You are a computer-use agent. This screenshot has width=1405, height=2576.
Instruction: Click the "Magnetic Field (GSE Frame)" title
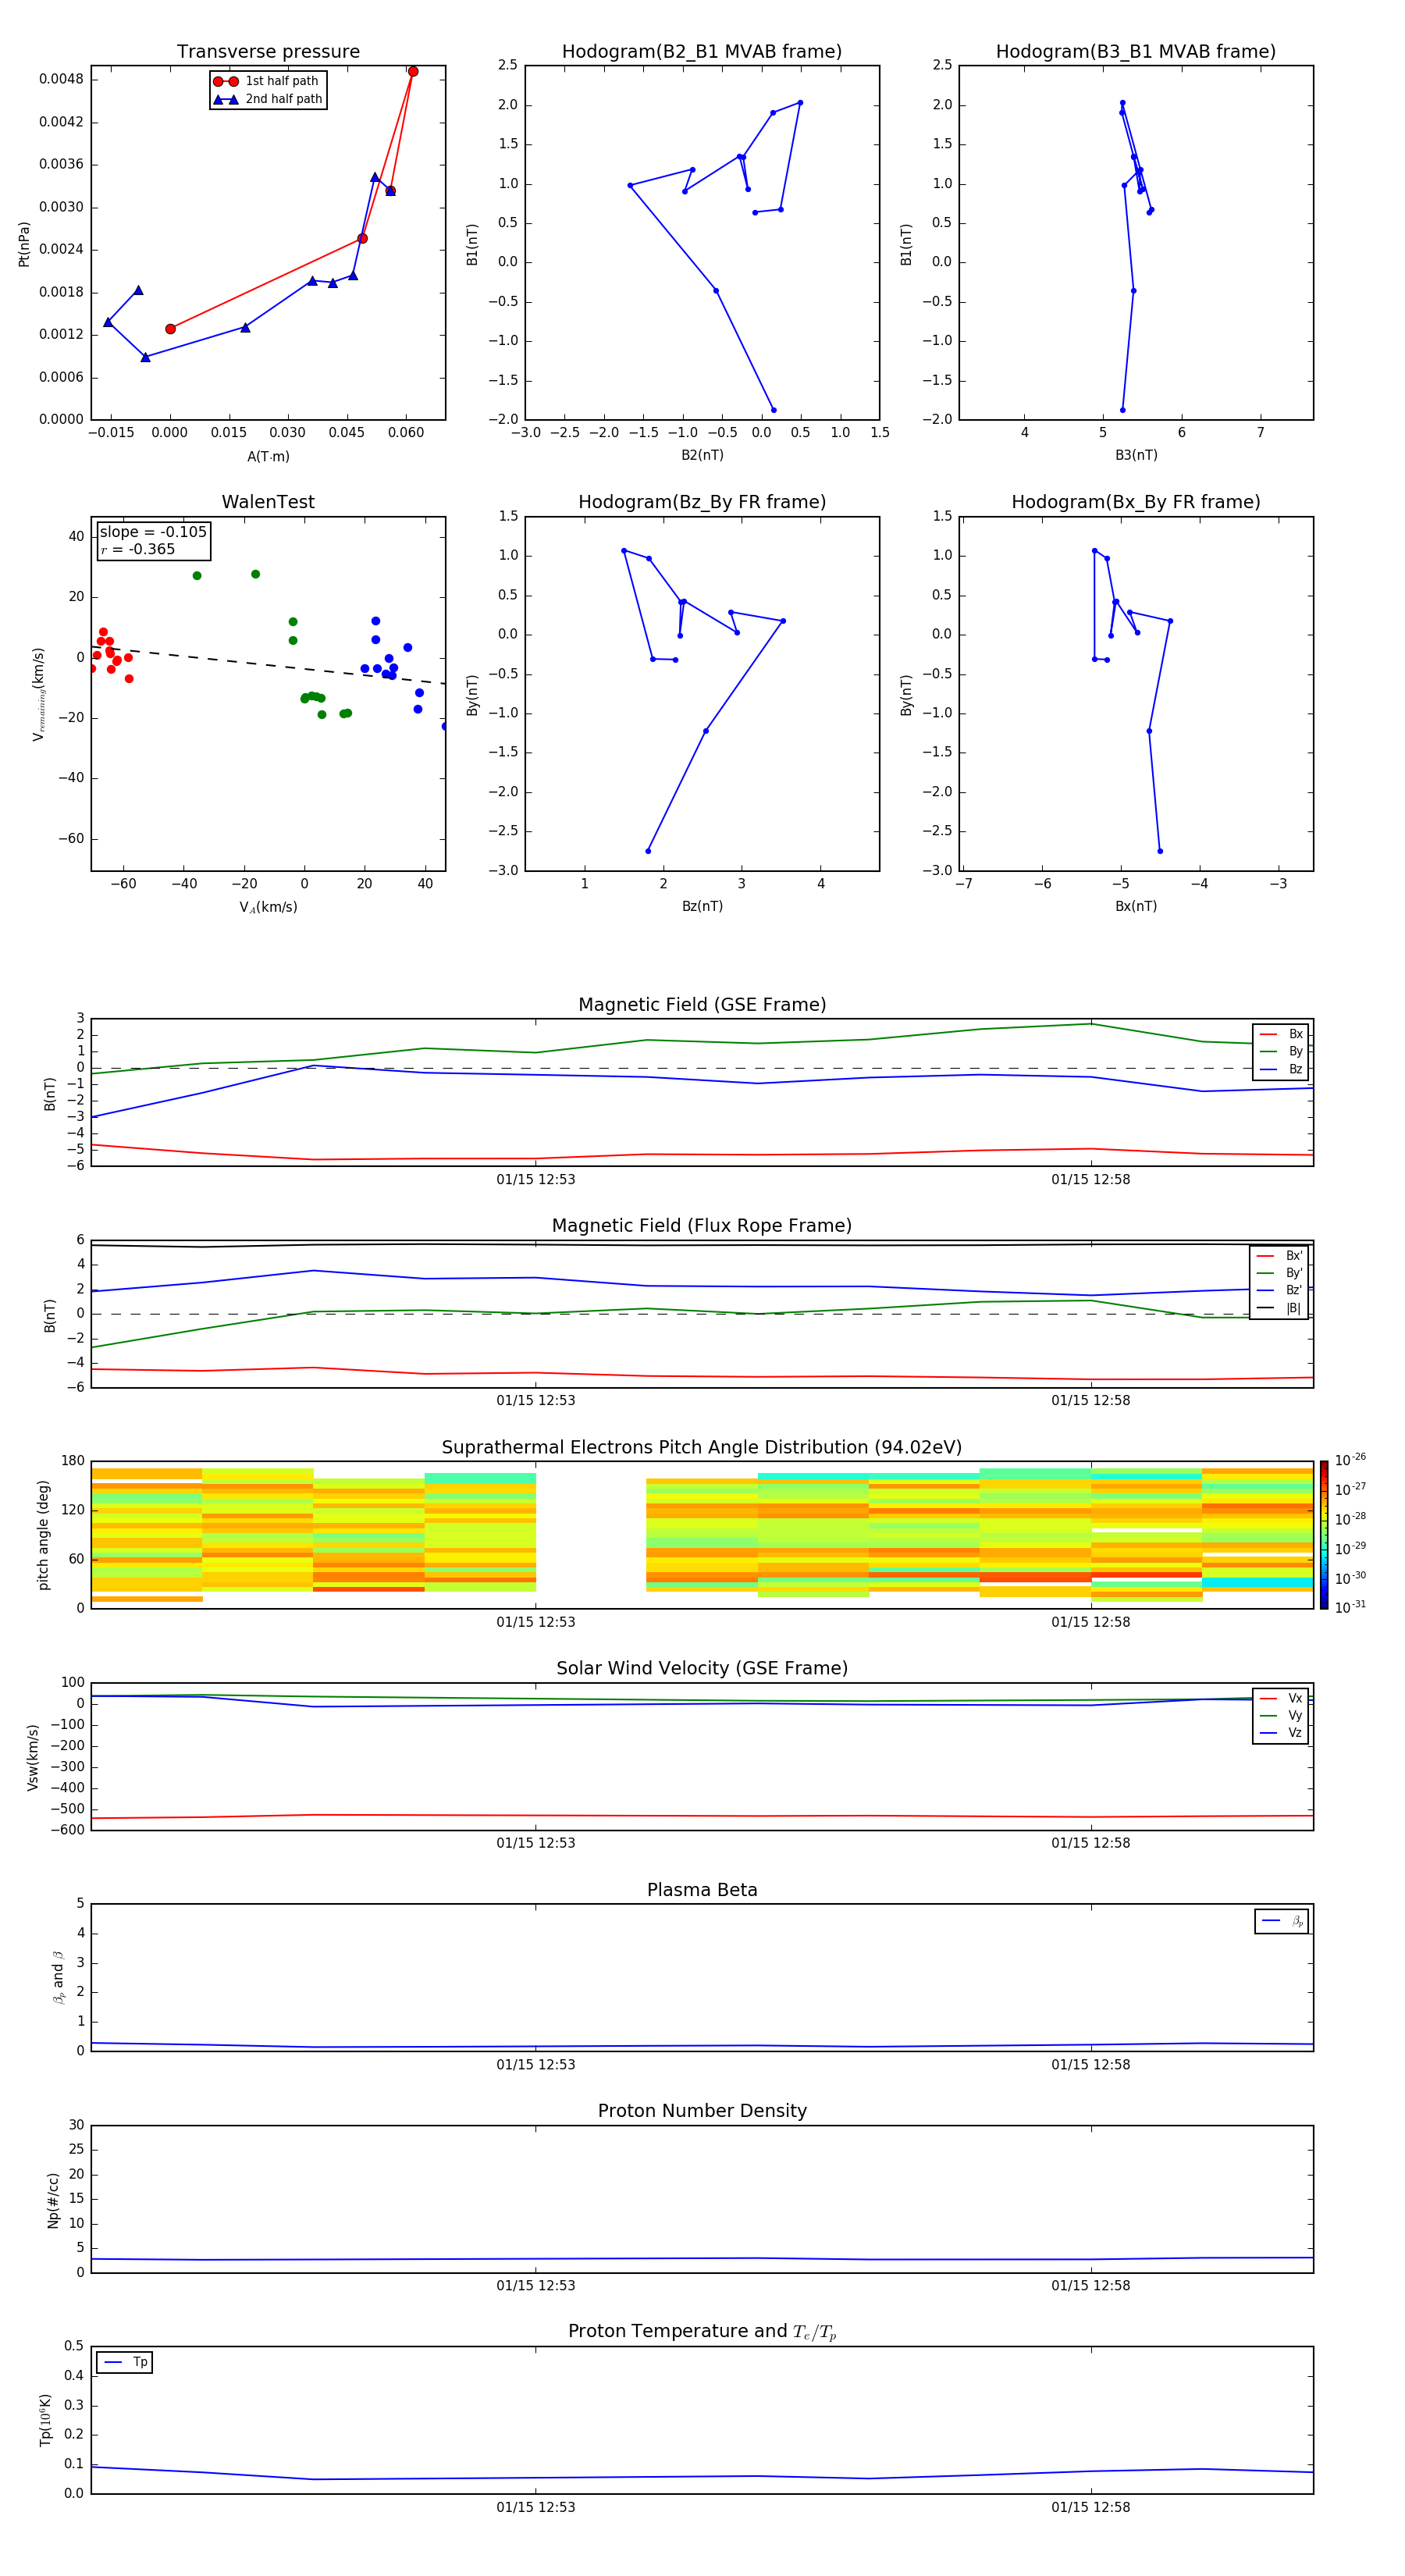pyautogui.click(x=702, y=1005)
